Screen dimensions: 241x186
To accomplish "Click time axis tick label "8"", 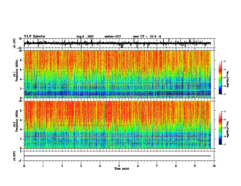I will pyautogui.click(x=176, y=166).
